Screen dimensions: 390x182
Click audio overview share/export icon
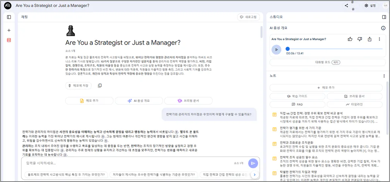[369, 39]
